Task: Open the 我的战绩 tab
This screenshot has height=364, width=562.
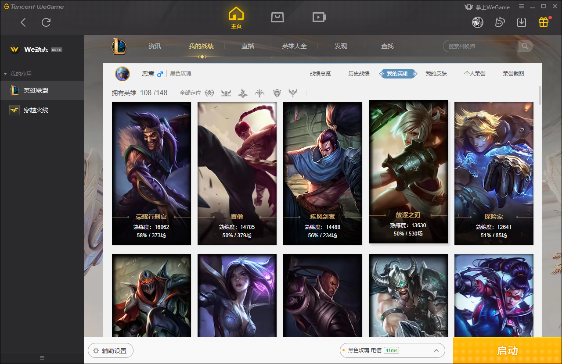Action: pos(201,46)
